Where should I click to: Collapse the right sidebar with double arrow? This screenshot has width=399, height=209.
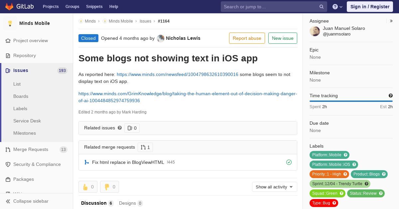coord(391,21)
